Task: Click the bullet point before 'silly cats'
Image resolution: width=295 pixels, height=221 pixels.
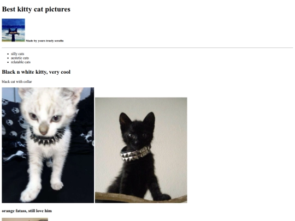Action: coord(8,54)
